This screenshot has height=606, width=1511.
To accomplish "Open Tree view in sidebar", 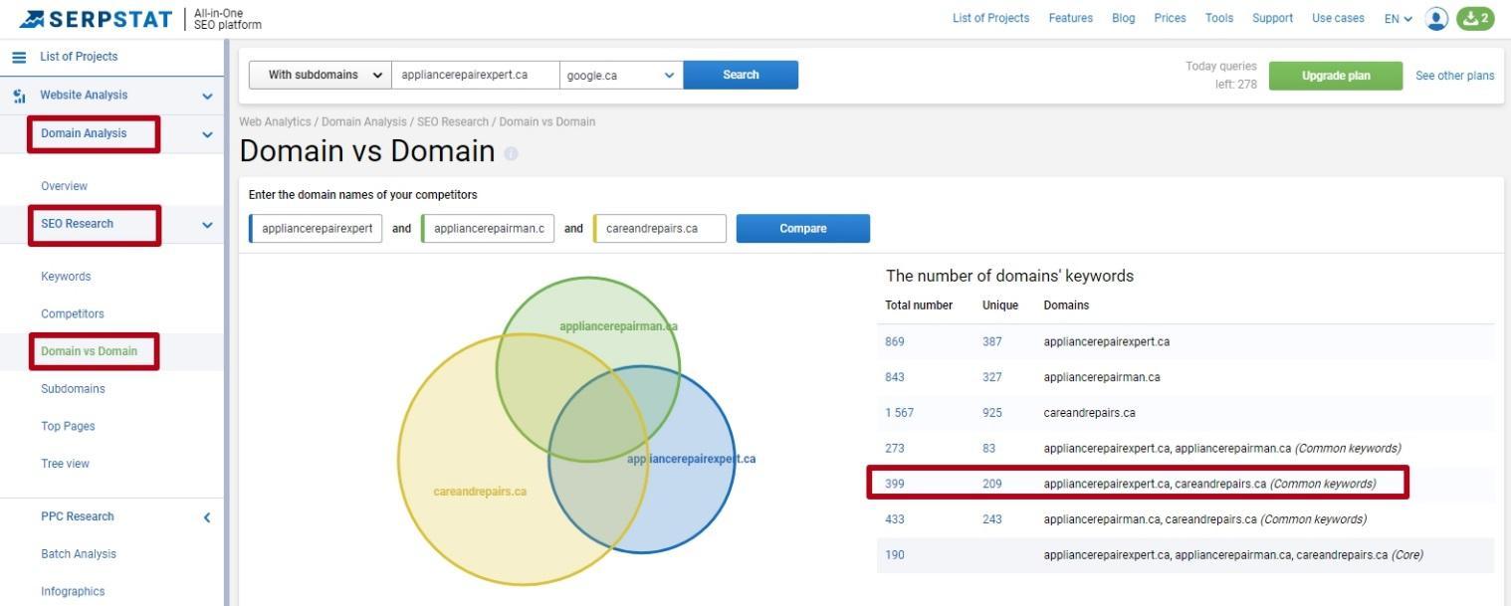I will coord(65,464).
